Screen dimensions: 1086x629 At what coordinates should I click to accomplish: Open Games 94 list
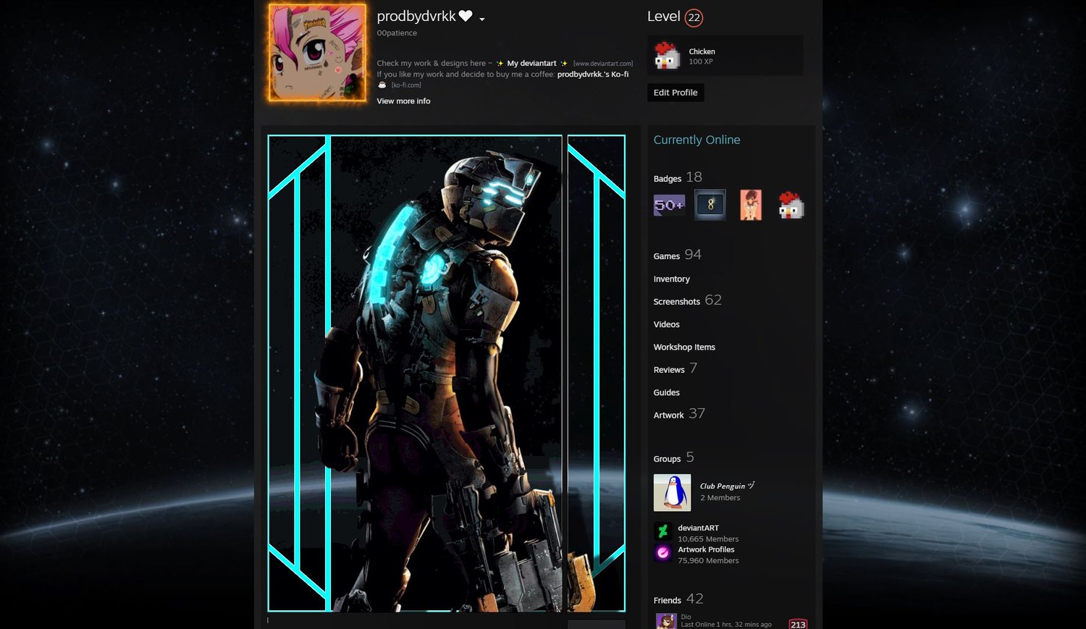[x=677, y=255]
